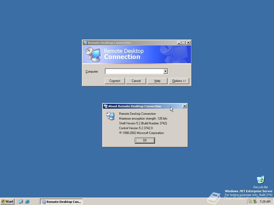Viewport: 274px width, 205px height.
Task: Click the Show Desktop quick launch icon
Action: click(x=21, y=202)
